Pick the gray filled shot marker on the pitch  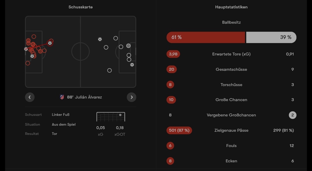click(x=128, y=46)
